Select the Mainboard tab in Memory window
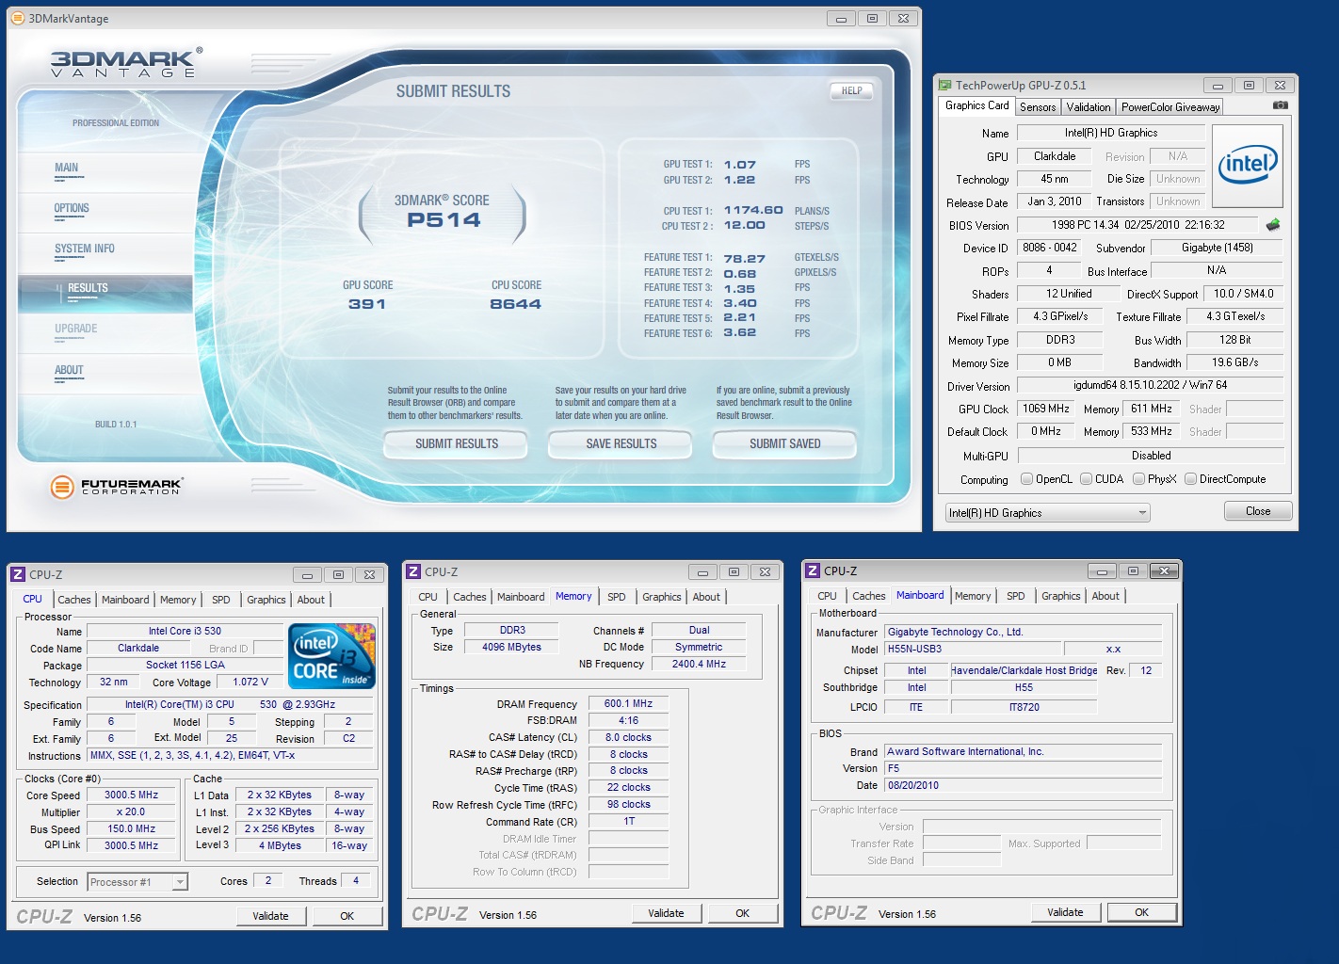The height and width of the screenshot is (964, 1339). (521, 597)
